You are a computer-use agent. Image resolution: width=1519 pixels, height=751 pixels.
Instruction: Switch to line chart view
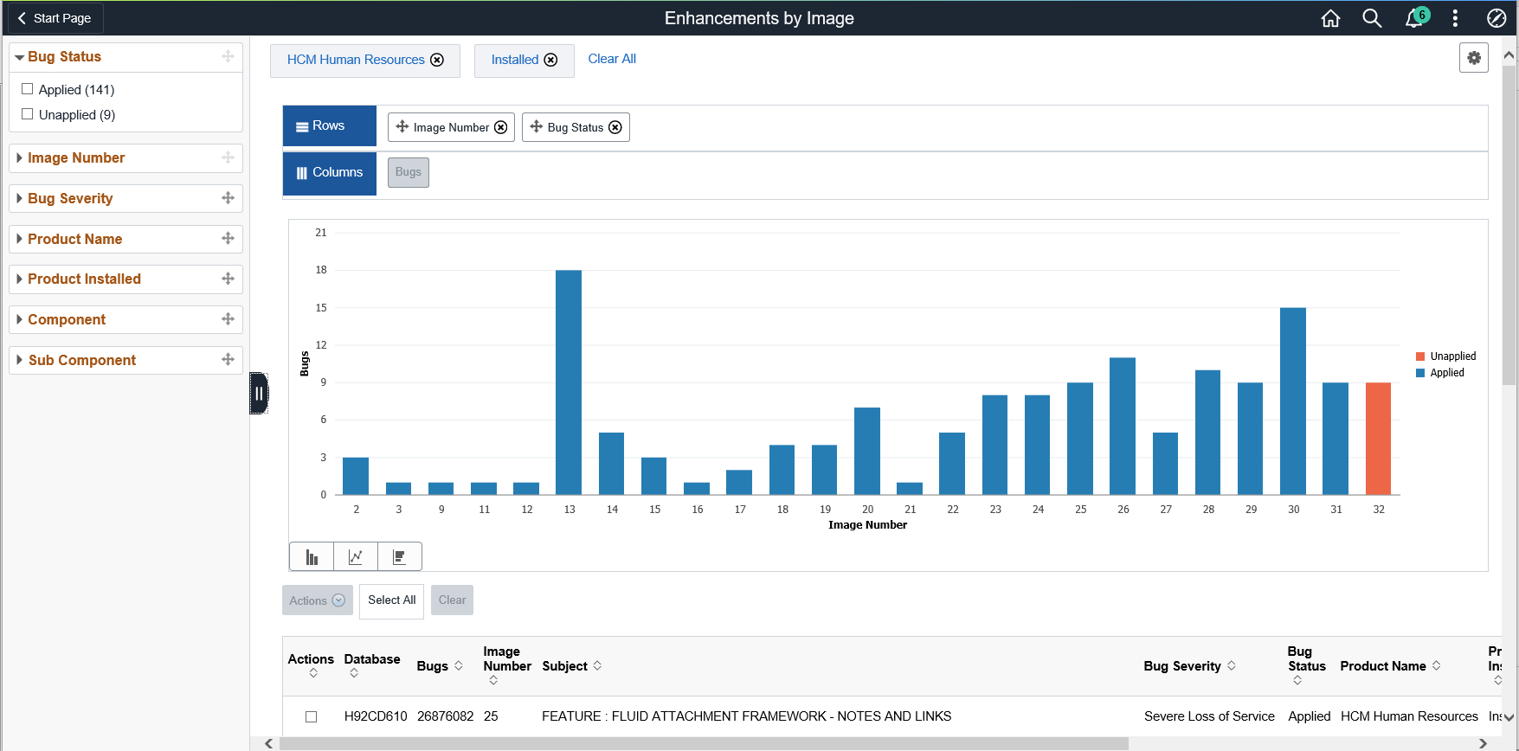tap(356, 557)
